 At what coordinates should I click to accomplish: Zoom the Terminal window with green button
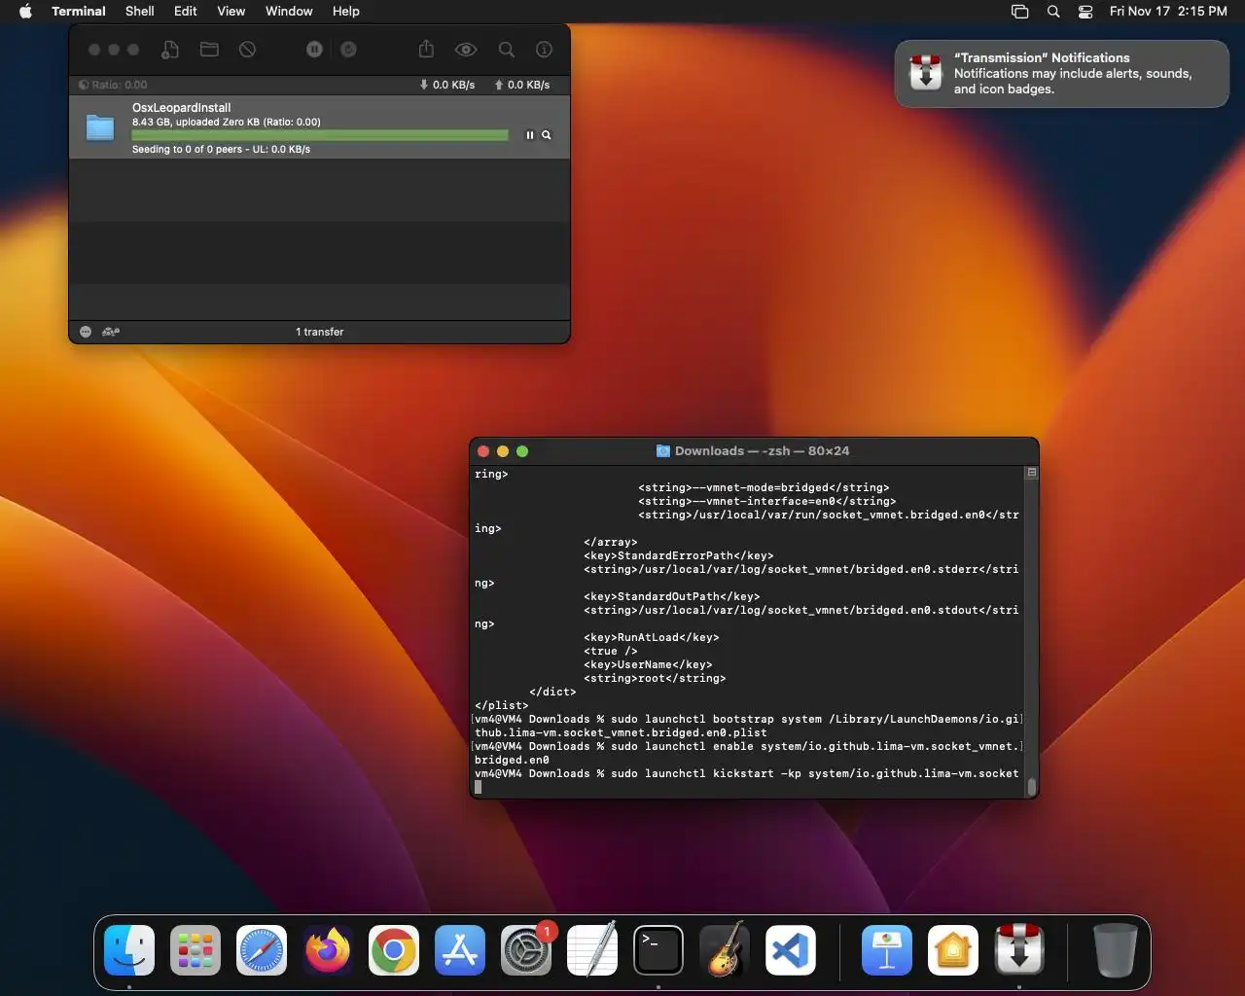522,451
